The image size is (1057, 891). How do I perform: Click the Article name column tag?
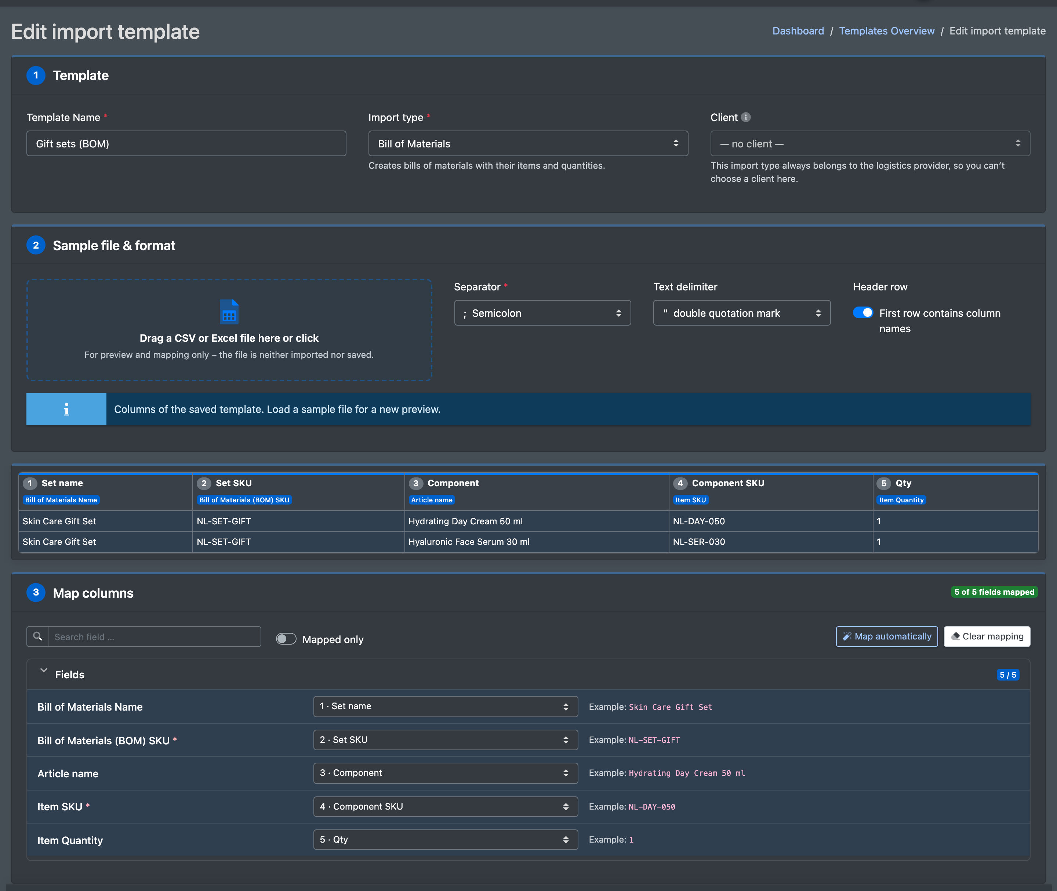tap(432, 499)
